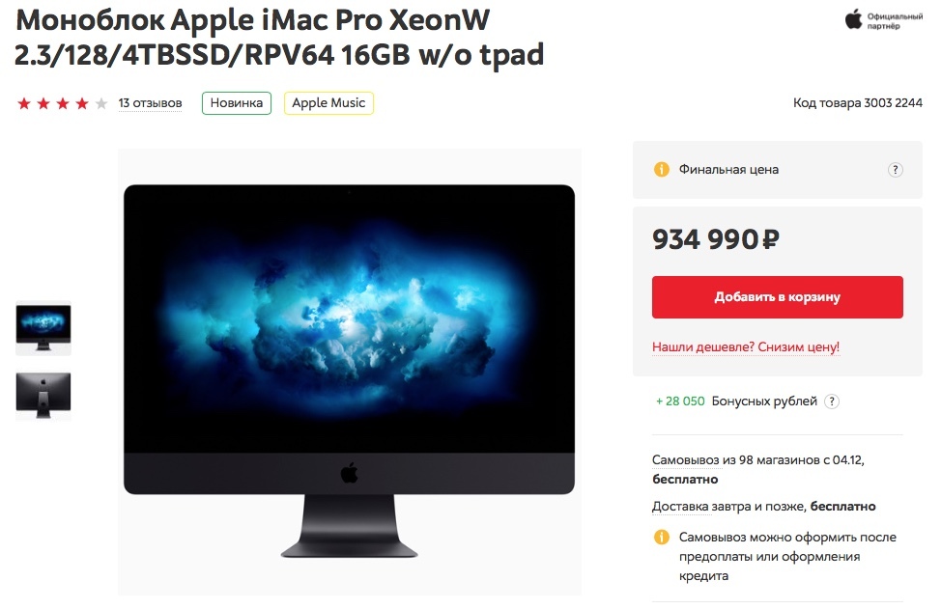The image size is (941, 609).
Task: Open Самовывоз из 98 магазинов pickup link
Action: (758, 460)
